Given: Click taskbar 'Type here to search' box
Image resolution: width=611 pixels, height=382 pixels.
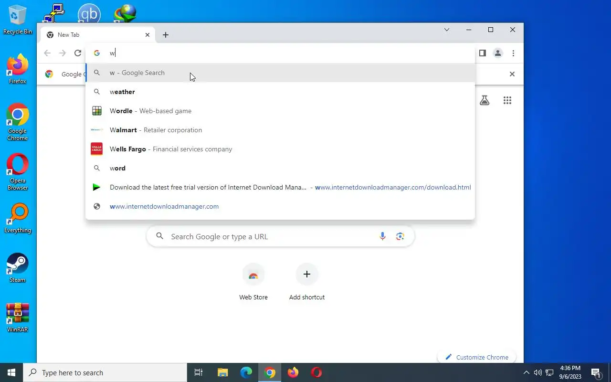Looking at the screenshot, I should (105, 372).
